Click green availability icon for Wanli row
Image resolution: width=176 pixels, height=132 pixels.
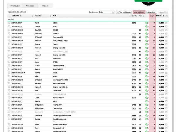(x=147, y=23)
